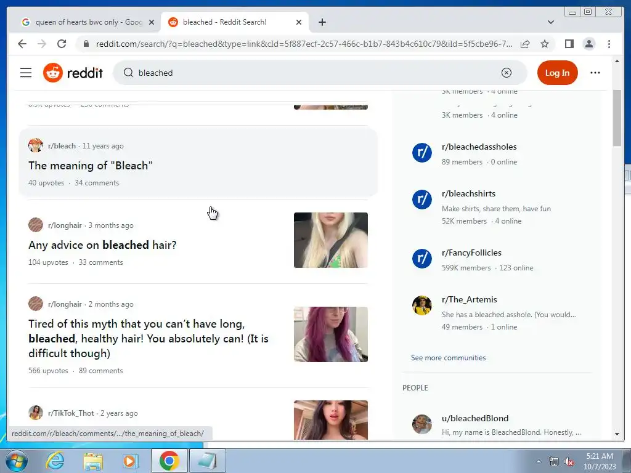Click the Chrome taskbar button
The image size is (631, 473).
tap(169, 461)
